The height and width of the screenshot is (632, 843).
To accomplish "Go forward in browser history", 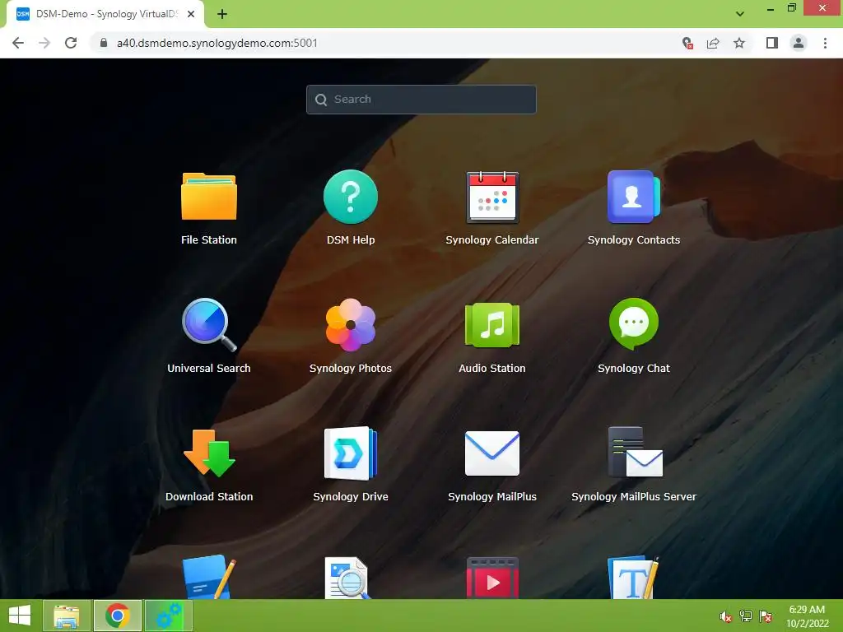I will tap(44, 43).
